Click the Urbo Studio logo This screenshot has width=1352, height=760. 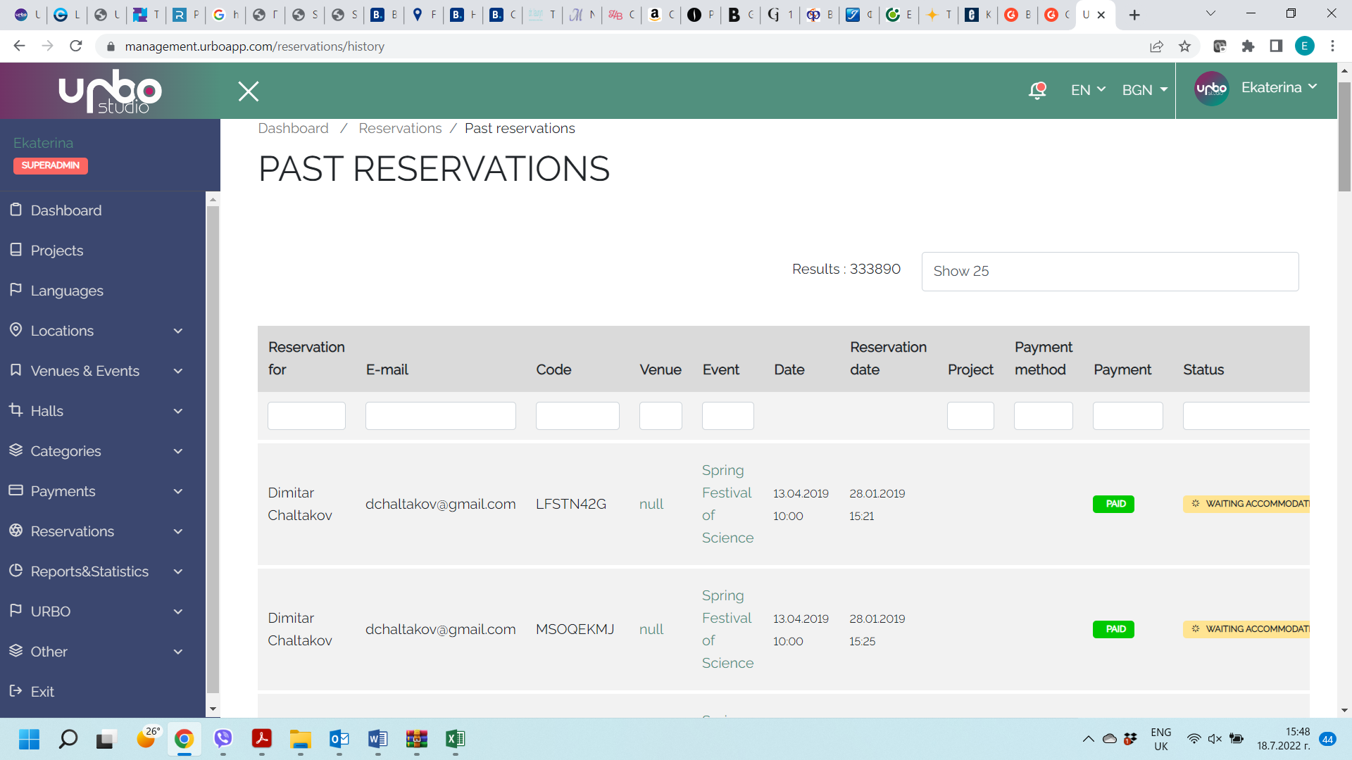coord(110,91)
